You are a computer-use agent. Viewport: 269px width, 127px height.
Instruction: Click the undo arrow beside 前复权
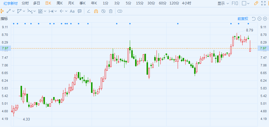(254, 19)
